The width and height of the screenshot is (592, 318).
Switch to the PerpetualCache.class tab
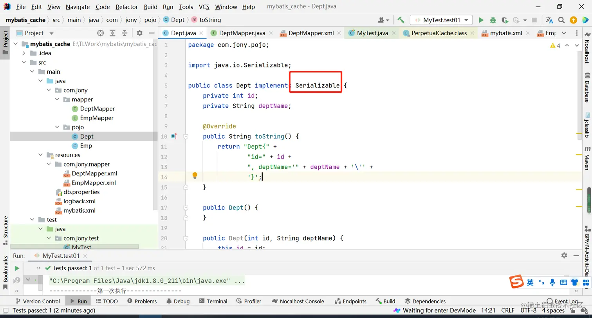(x=439, y=33)
